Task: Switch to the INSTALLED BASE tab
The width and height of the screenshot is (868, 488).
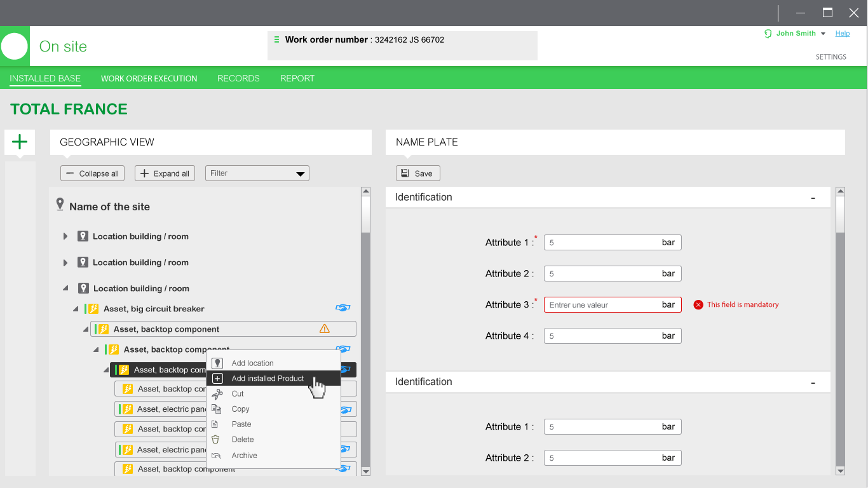Action: [45, 79]
